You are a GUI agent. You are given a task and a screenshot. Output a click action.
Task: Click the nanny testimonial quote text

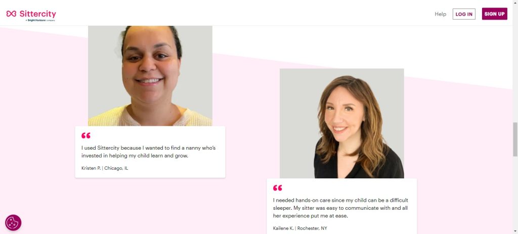[x=148, y=152]
